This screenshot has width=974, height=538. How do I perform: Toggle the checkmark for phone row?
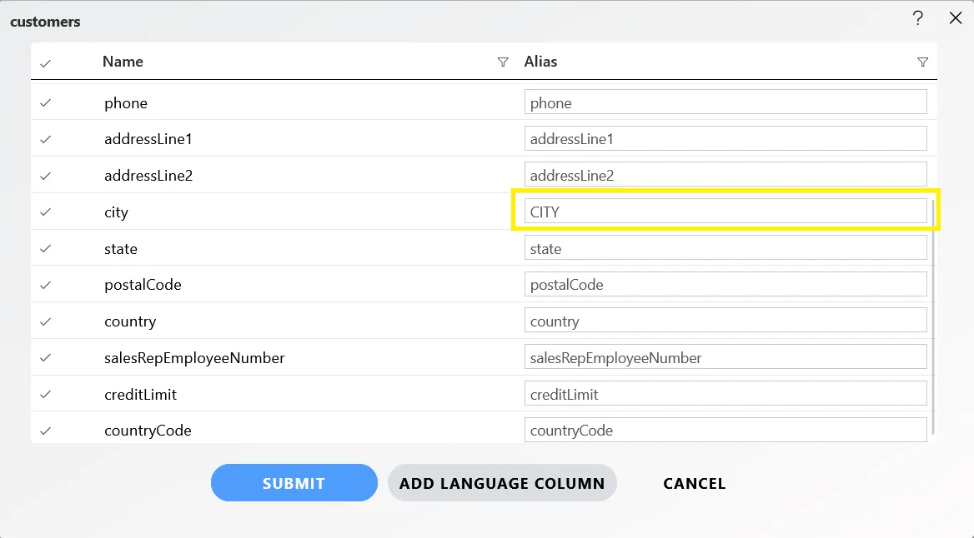[45, 103]
